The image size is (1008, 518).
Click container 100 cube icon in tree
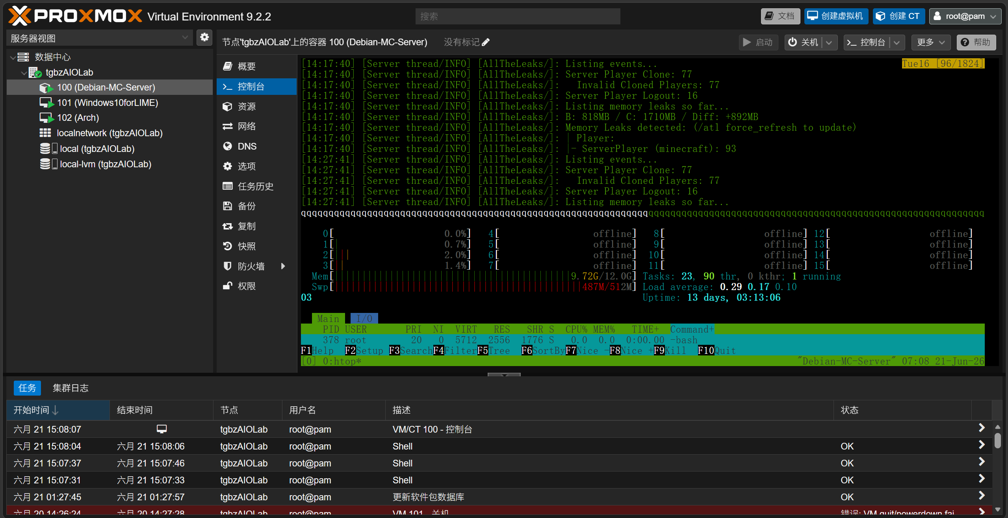tap(46, 87)
